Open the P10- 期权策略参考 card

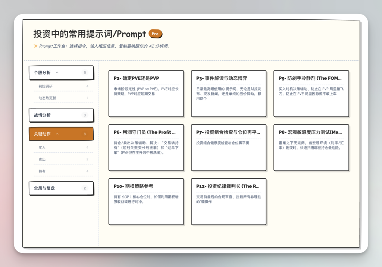coord(146,201)
